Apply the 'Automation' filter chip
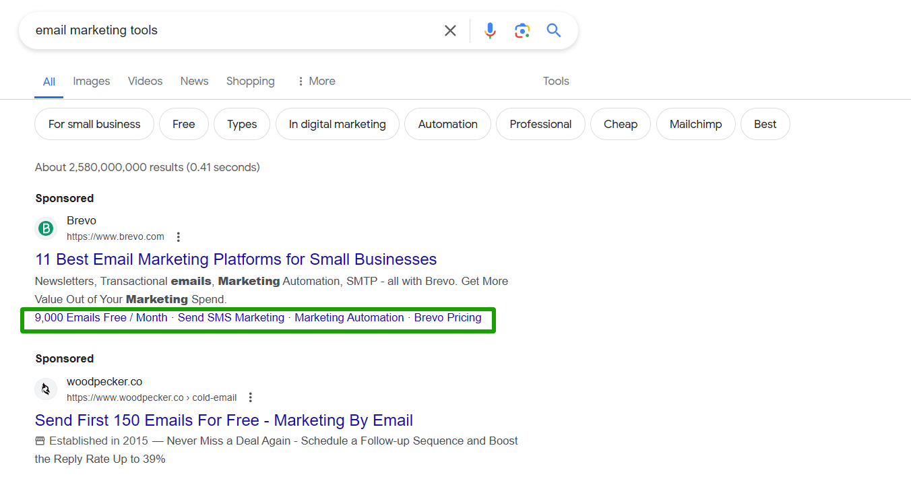911x483 pixels. click(x=448, y=124)
